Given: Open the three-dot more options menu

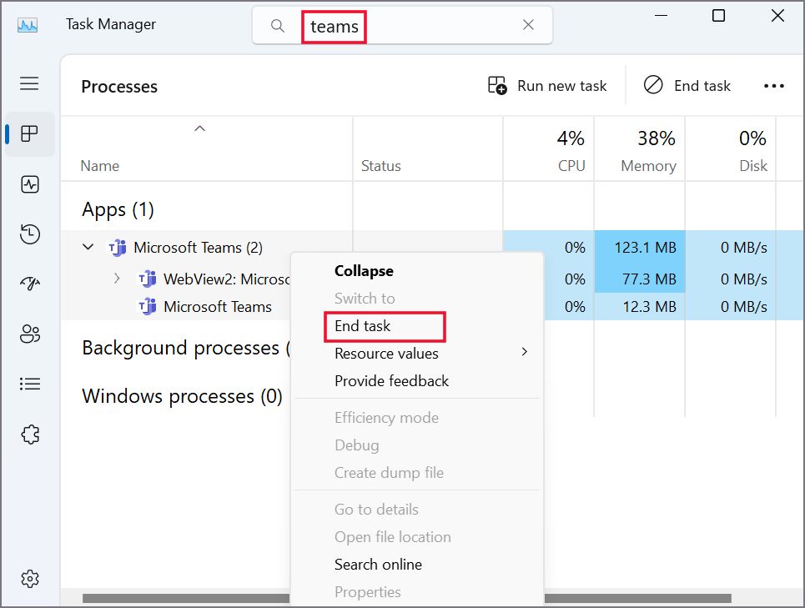Looking at the screenshot, I should [773, 86].
